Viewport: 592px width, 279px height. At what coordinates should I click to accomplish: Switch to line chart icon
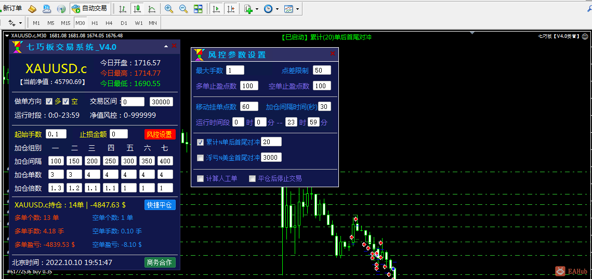(x=152, y=8)
